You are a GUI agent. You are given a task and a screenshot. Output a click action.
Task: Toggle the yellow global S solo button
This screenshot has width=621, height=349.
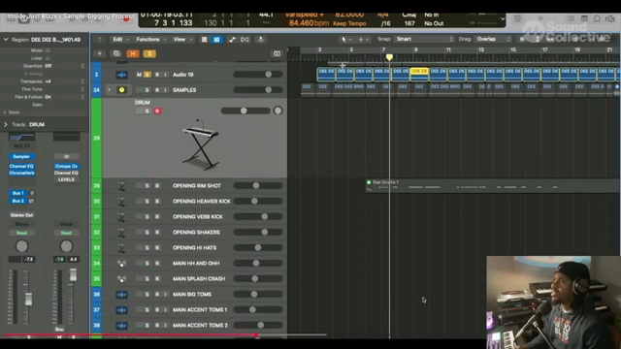(149, 54)
